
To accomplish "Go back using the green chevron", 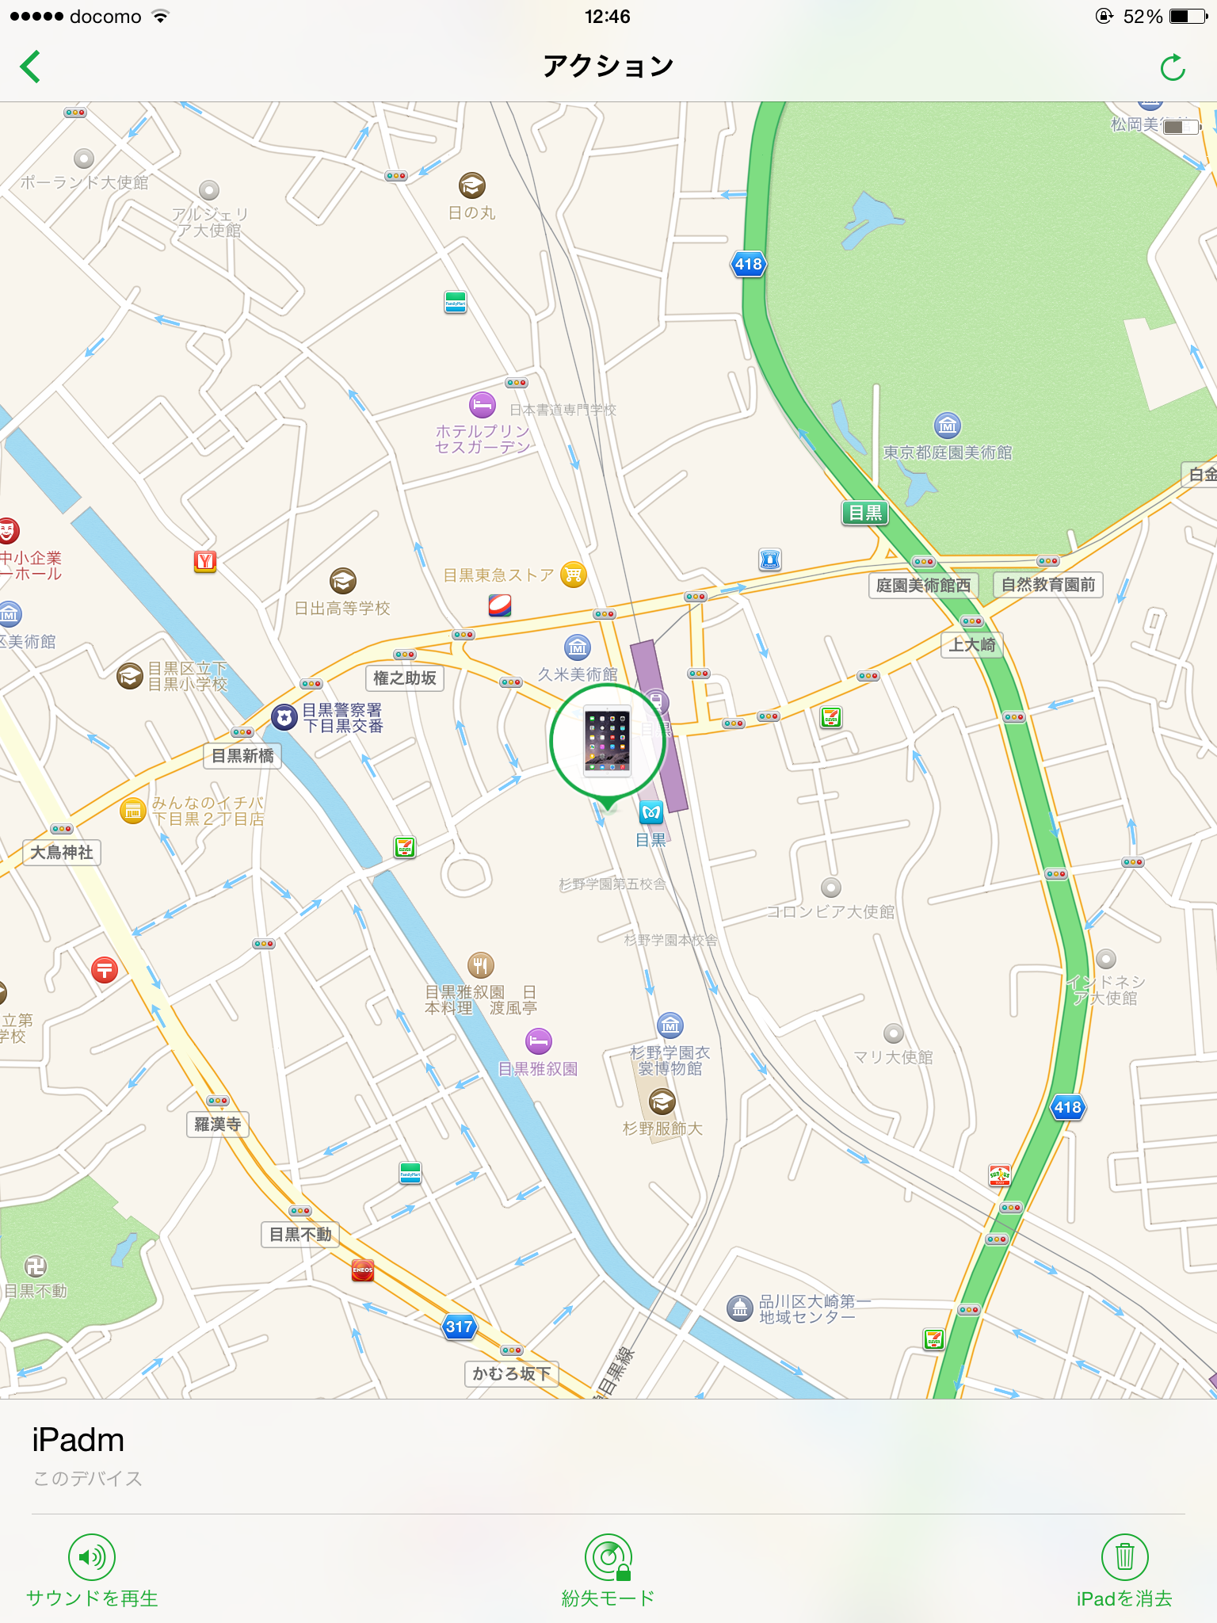I will [x=30, y=67].
